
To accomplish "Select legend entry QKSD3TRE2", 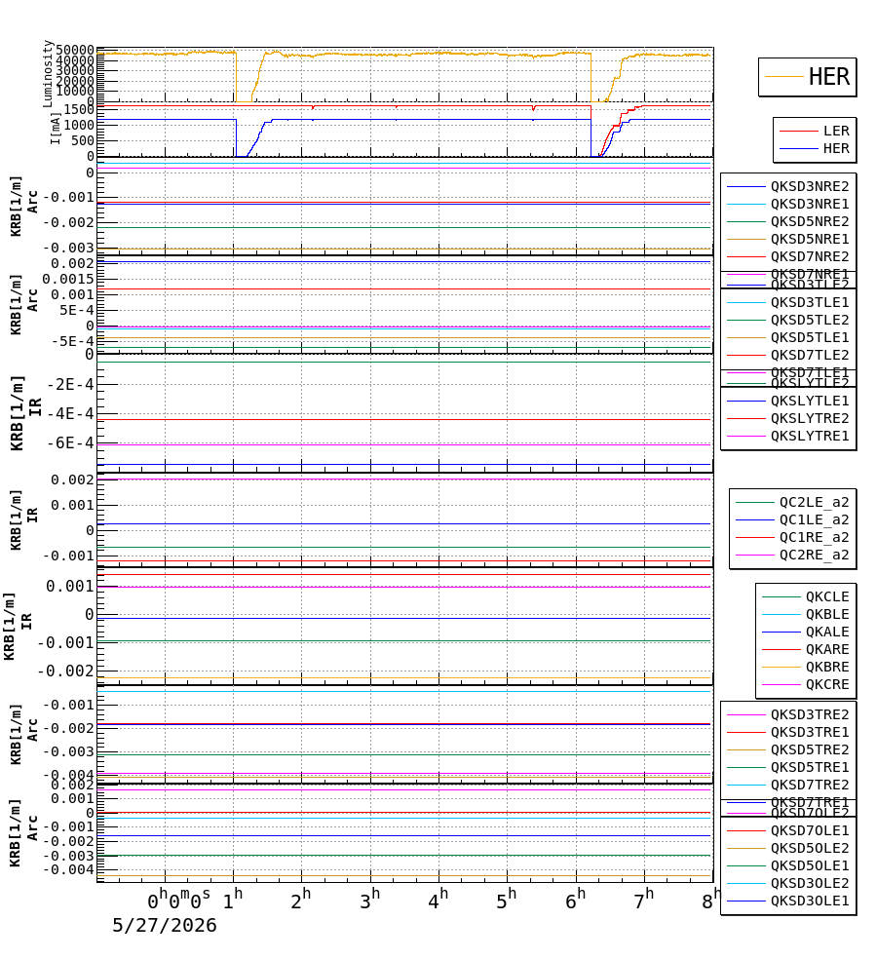I will click(809, 715).
